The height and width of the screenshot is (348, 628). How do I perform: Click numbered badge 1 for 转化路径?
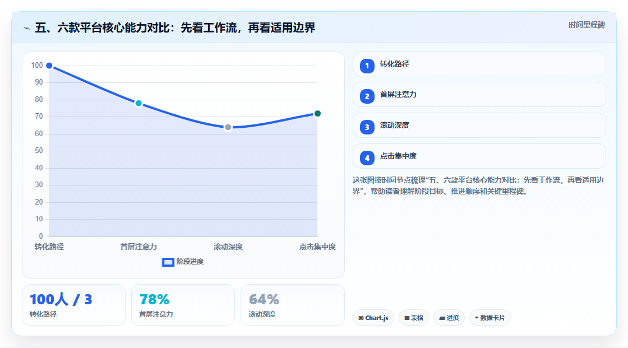pyautogui.click(x=367, y=66)
